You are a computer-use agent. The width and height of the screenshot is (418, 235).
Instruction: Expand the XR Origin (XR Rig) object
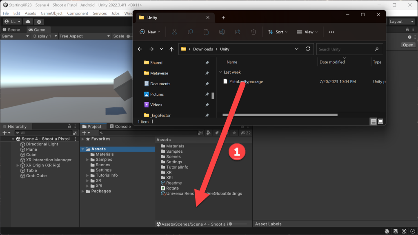[18, 165]
